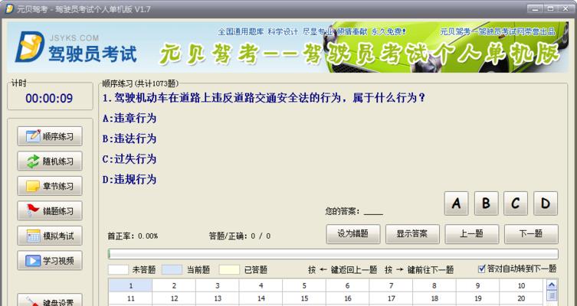The image size is (577, 306).
Task: Select question 12 in grid
Action: pyautogui.click(x=174, y=298)
